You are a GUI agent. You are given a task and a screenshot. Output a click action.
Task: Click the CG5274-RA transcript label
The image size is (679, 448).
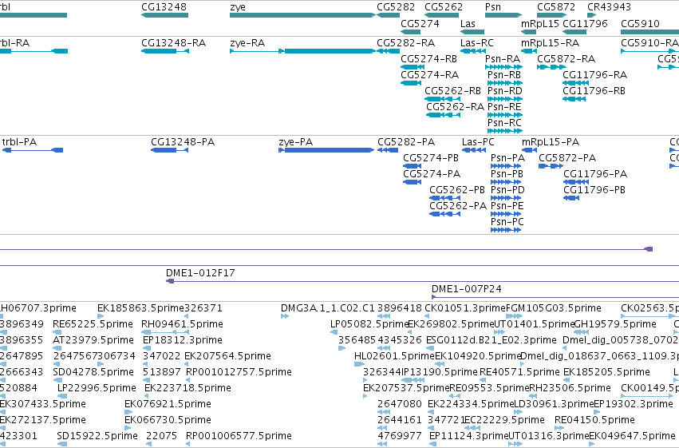[429, 75]
